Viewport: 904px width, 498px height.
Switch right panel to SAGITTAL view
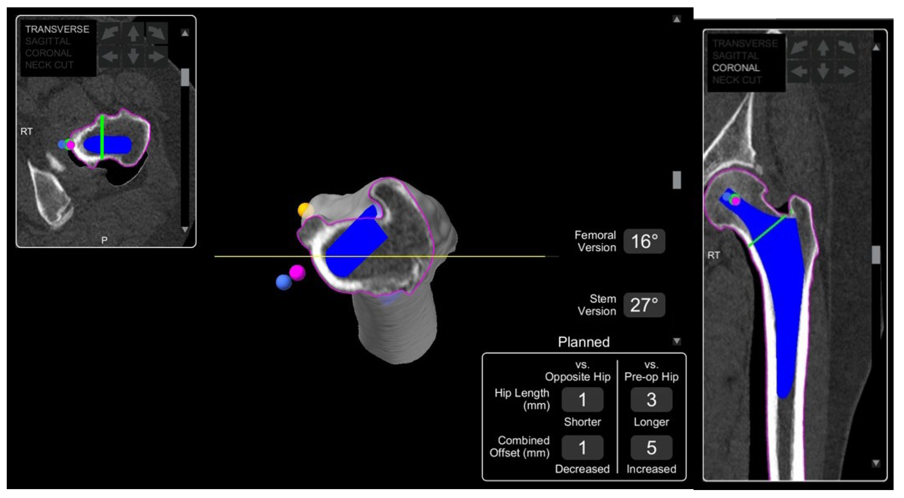(x=735, y=55)
